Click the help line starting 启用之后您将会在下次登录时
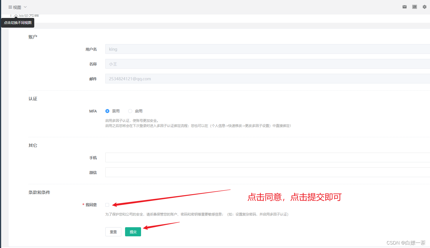The height and width of the screenshot is (248, 430). point(198,126)
